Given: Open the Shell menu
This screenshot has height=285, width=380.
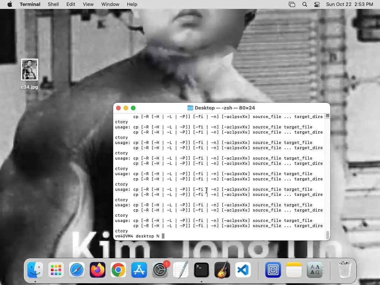Looking at the screenshot, I should click(53, 4).
